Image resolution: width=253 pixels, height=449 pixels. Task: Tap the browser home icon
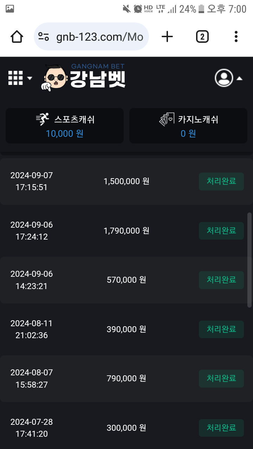pos(17,36)
